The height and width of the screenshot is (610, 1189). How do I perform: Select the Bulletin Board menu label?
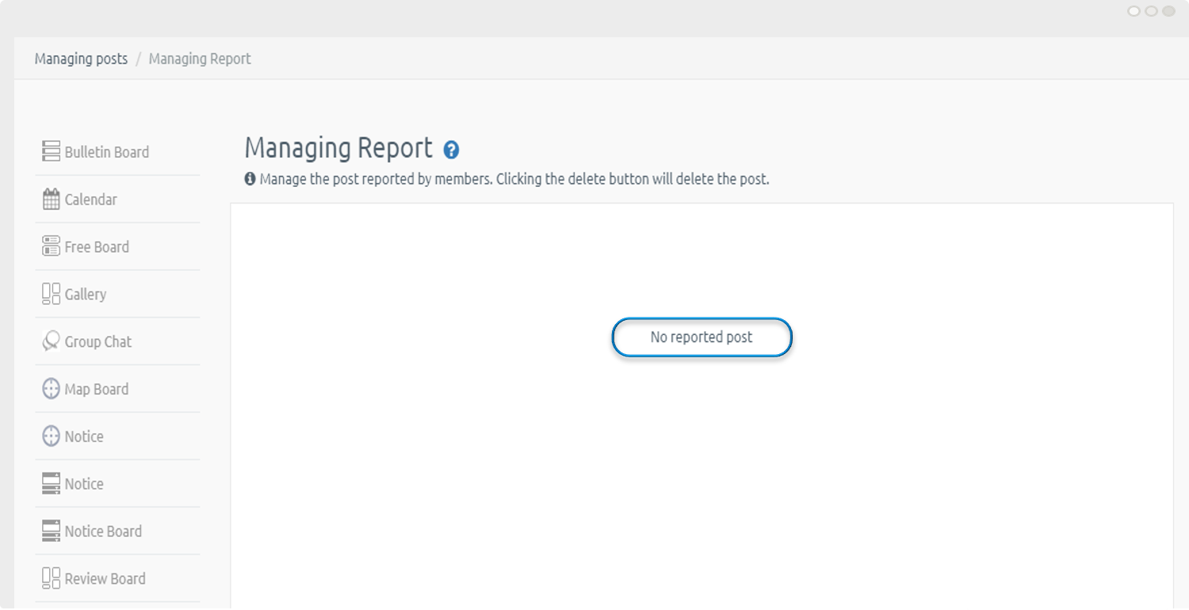pyautogui.click(x=107, y=152)
